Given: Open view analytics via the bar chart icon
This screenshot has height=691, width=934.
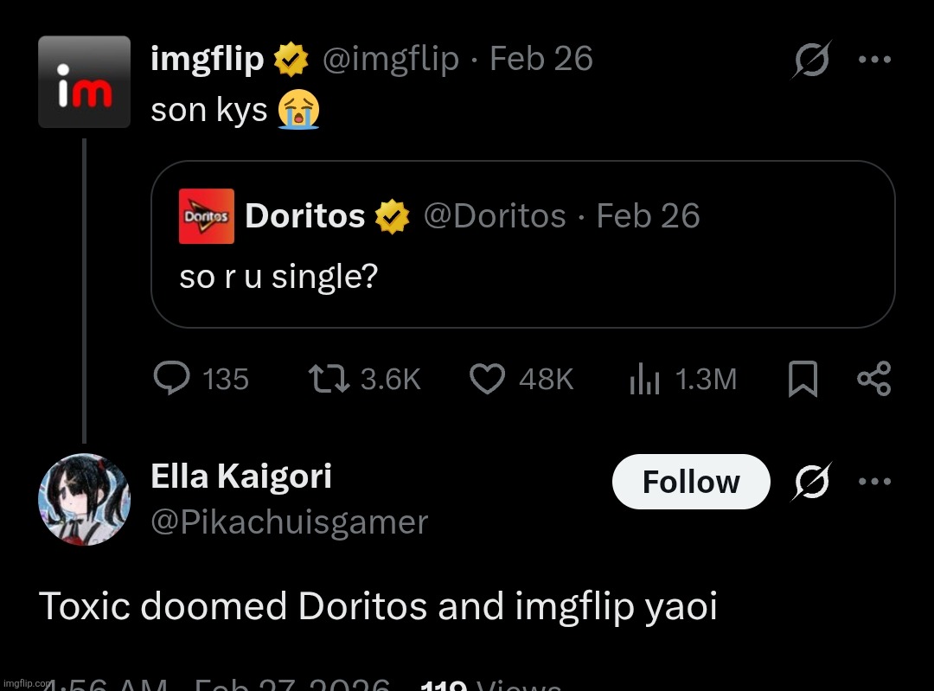Looking at the screenshot, I should pos(643,378).
